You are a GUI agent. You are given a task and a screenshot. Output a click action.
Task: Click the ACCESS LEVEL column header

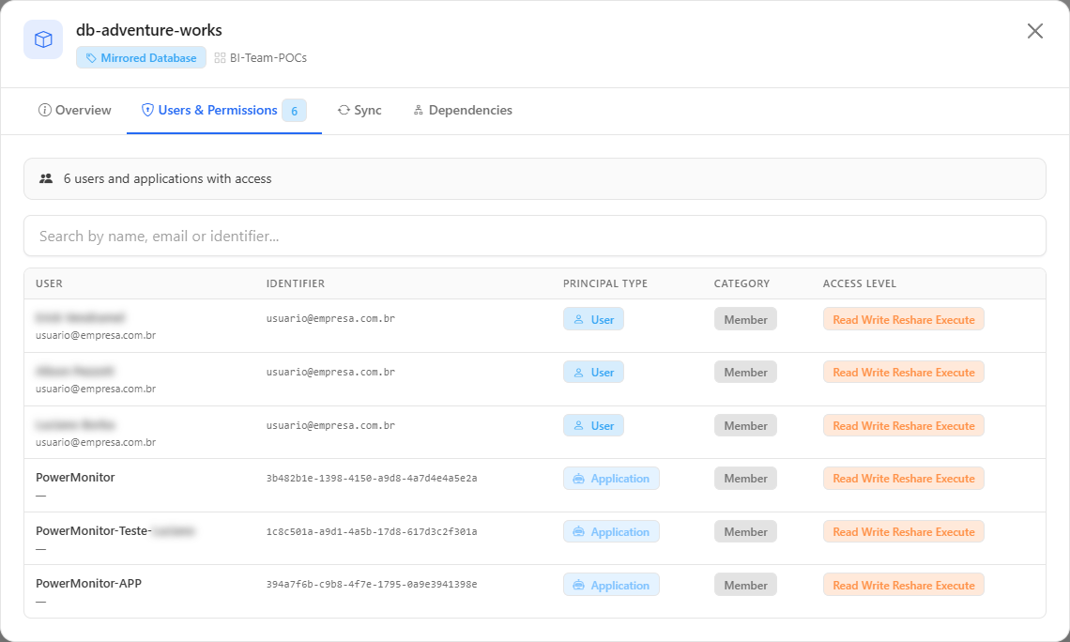(x=860, y=283)
